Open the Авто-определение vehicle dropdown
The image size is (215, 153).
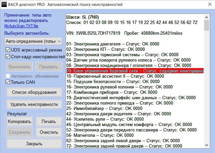[x=33, y=41]
